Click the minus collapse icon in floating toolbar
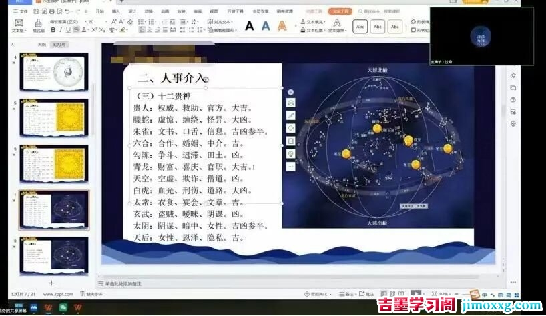The height and width of the screenshot is (316, 546). pyautogui.click(x=291, y=92)
